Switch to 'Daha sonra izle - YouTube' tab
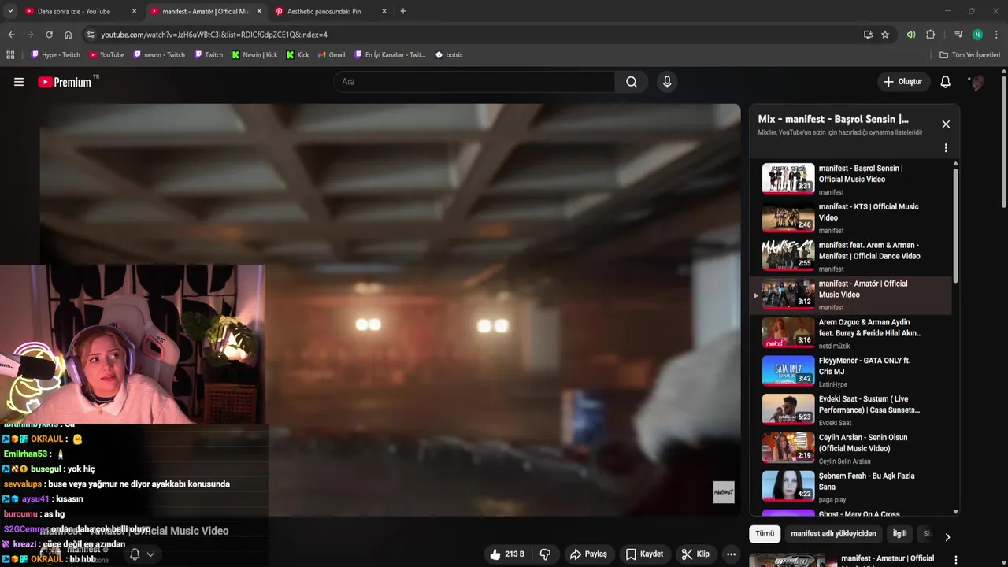This screenshot has width=1008, height=567. click(75, 11)
